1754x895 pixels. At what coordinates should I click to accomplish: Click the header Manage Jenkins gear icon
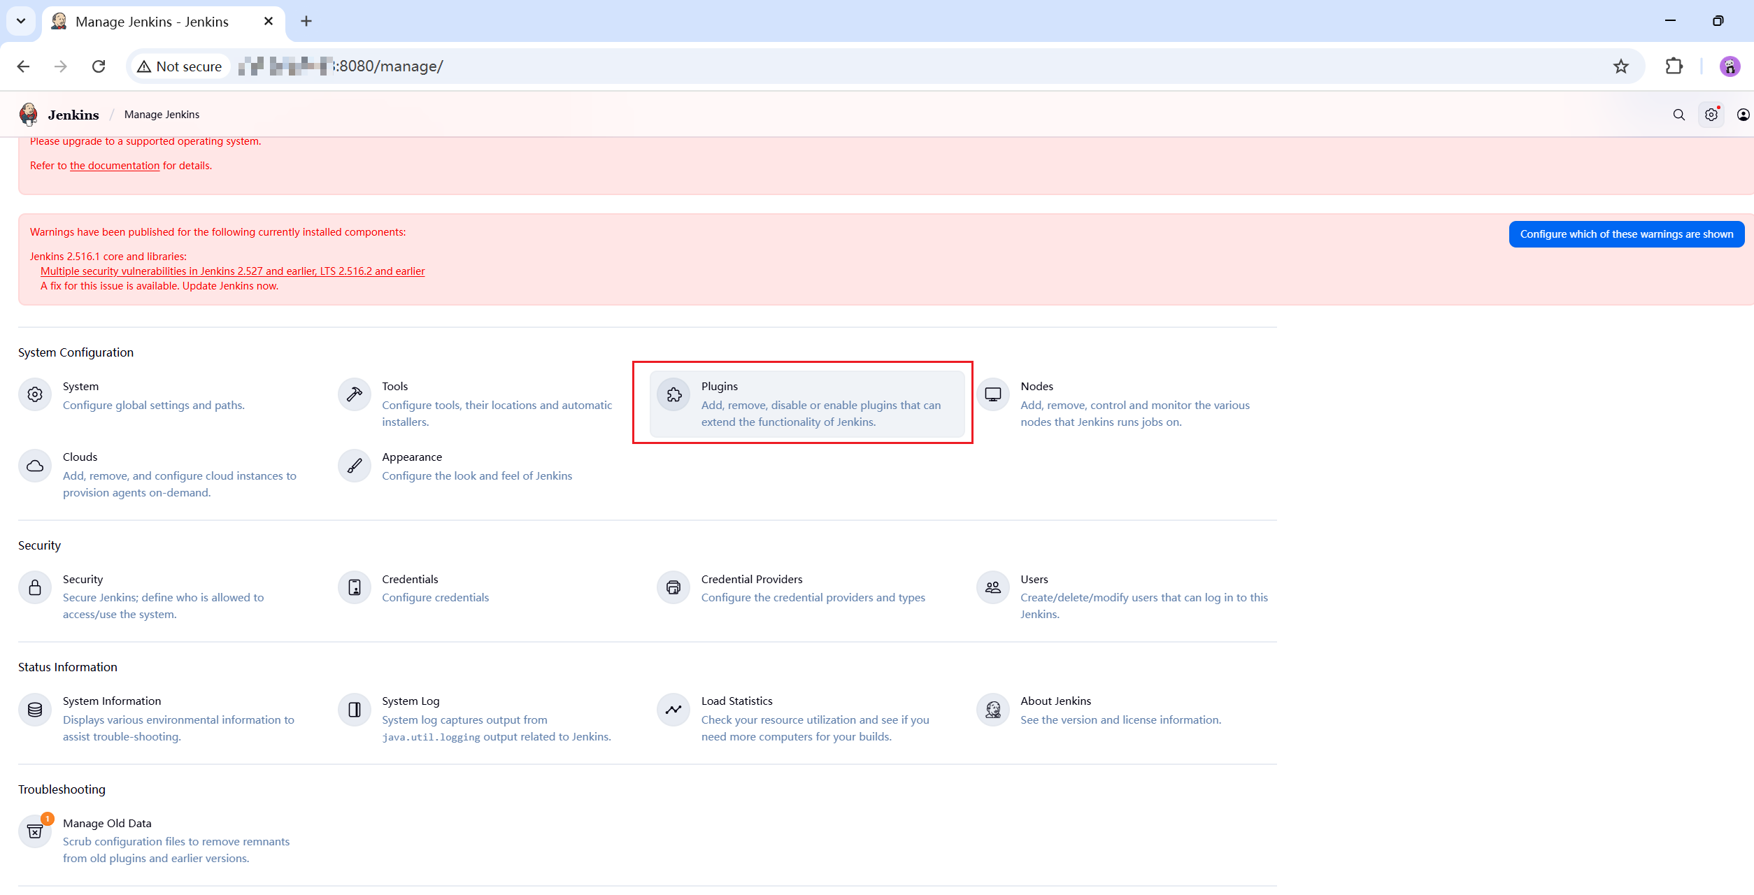pyautogui.click(x=1711, y=115)
